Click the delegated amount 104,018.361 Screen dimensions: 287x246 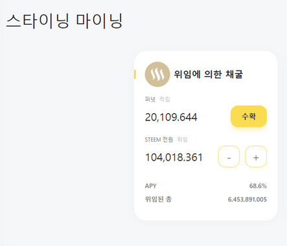pyautogui.click(x=174, y=157)
